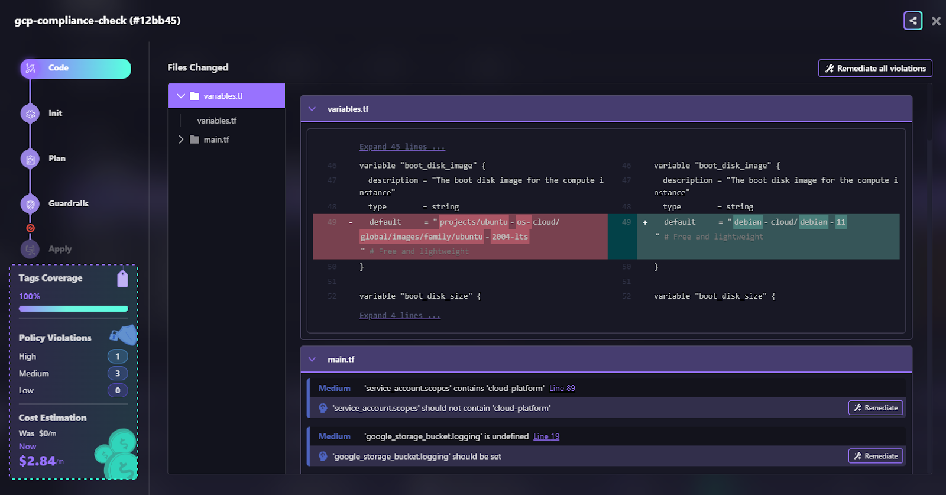The image size is (946, 495).
Task: Open the Guardrails step icon
Action: [30, 204]
